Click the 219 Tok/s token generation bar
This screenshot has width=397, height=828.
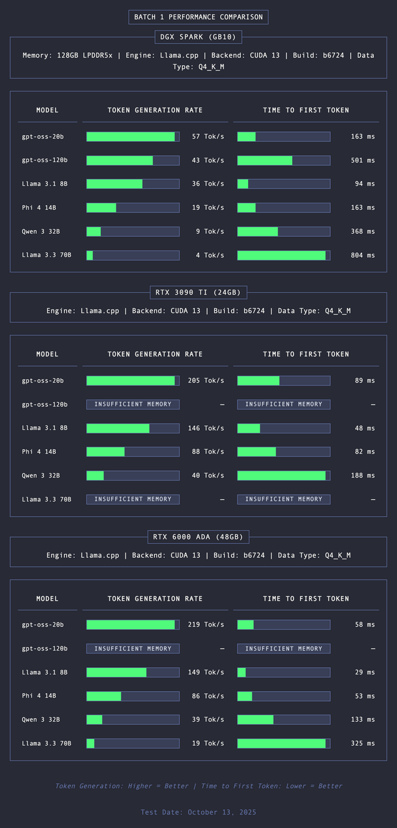coord(133,625)
